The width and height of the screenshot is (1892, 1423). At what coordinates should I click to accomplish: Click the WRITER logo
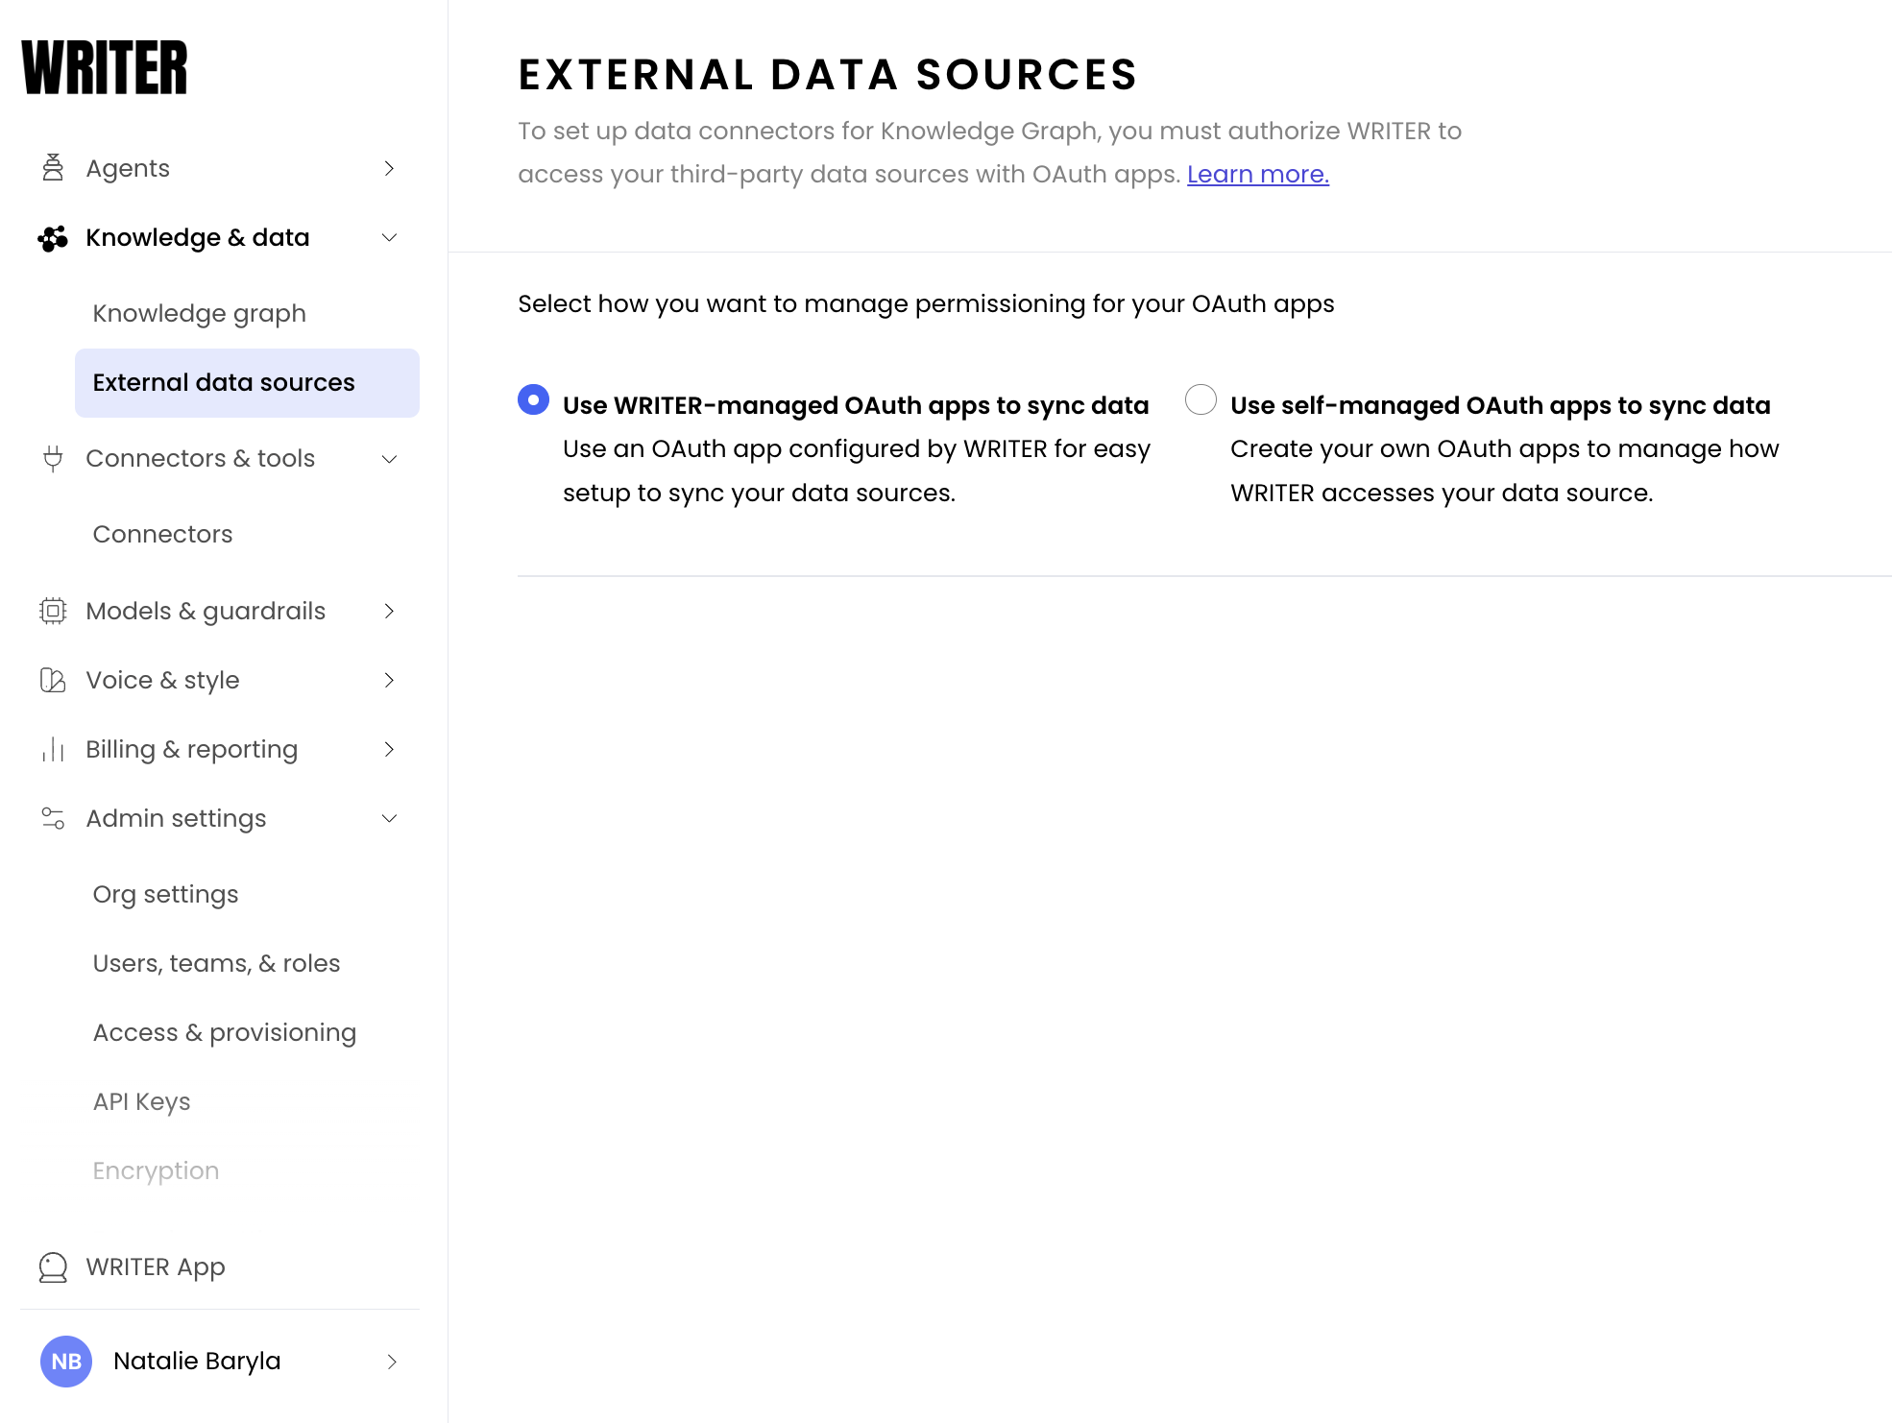pyautogui.click(x=105, y=67)
